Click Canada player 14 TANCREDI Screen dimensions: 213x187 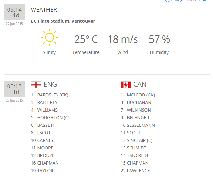point(137,155)
